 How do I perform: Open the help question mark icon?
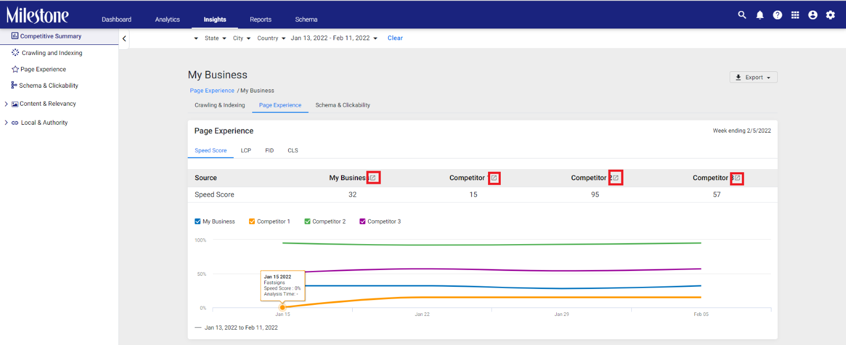pyautogui.click(x=777, y=15)
